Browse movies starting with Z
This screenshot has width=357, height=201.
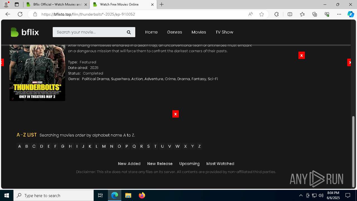[x=199, y=146]
